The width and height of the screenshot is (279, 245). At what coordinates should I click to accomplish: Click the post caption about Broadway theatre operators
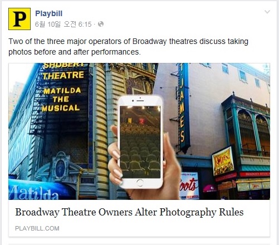coord(128,47)
